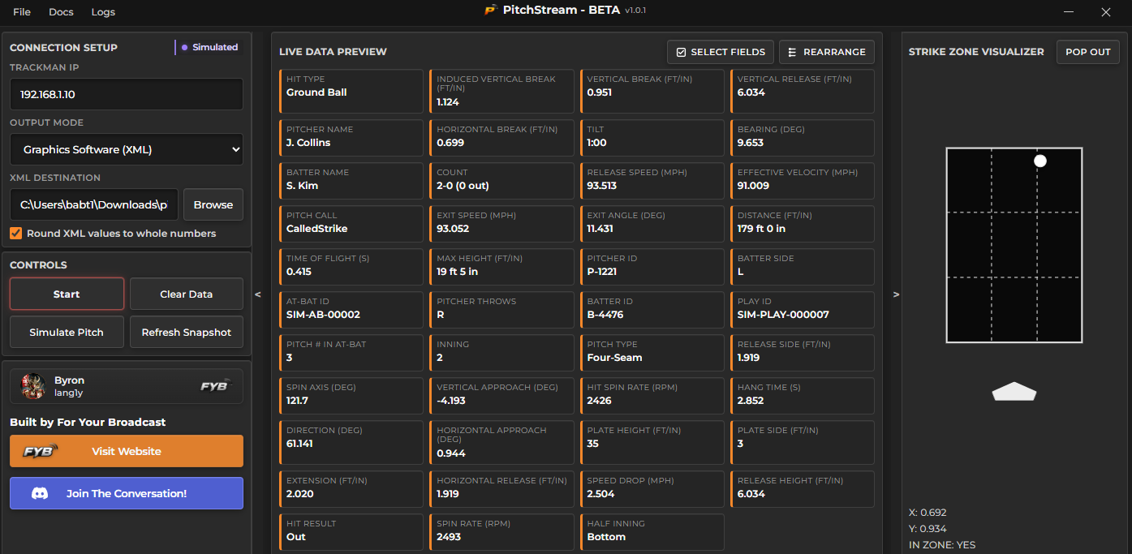Click the Pitcher ID P-1221 card

click(654, 266)
